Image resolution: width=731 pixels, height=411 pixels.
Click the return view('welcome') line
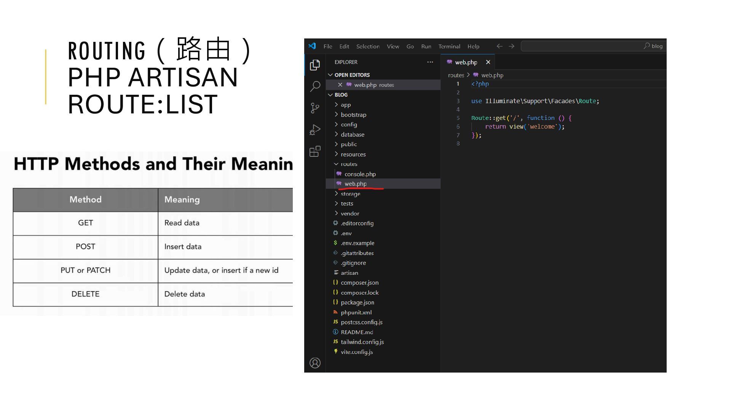525,127
